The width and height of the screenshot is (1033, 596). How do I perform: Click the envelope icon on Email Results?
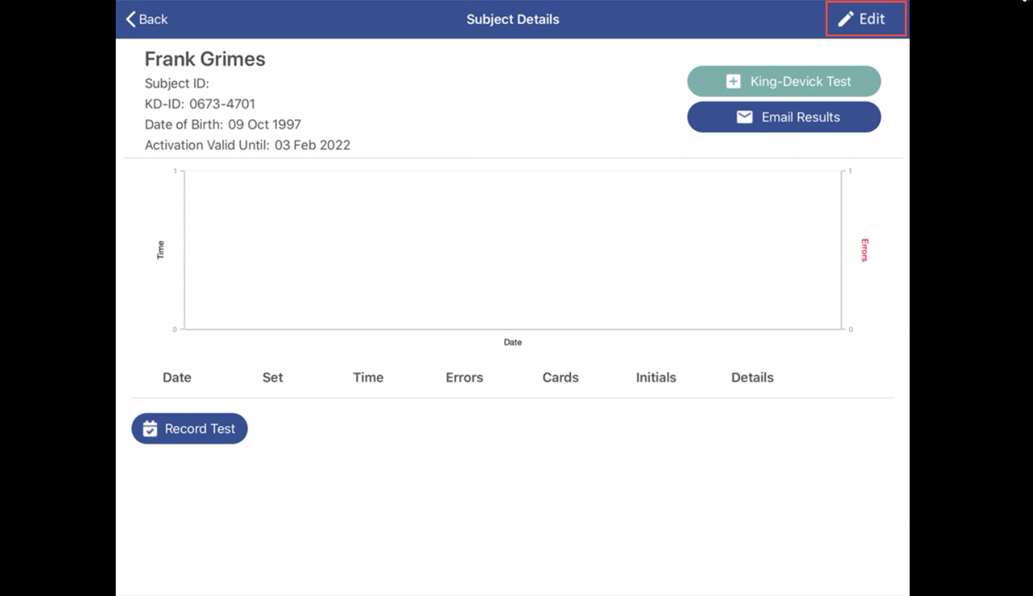click(744, 117)
